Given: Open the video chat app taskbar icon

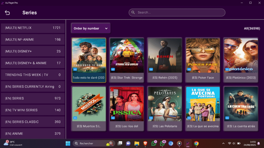Looking at the screenshot, I should pos(128,143).
